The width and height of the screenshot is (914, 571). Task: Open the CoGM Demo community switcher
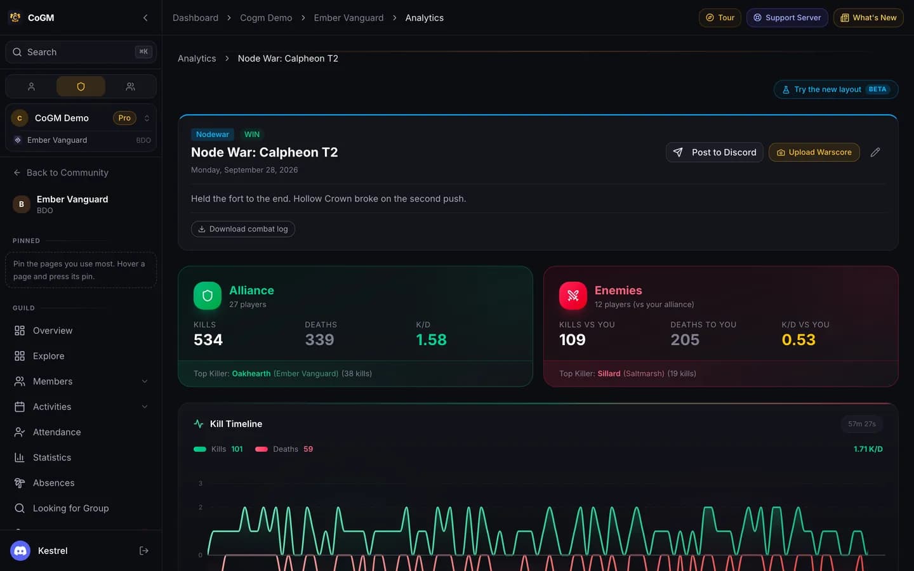[x=81, y=118]
